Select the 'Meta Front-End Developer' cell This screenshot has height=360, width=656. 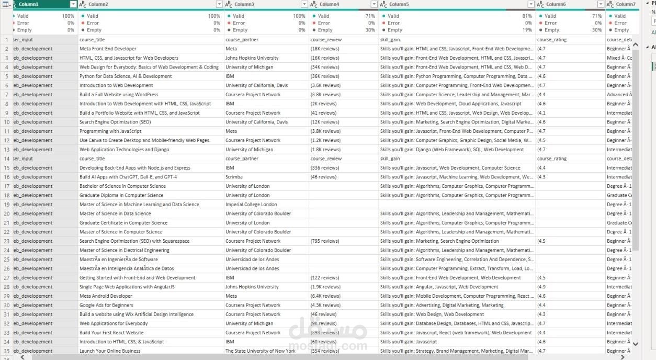[151, 49]
